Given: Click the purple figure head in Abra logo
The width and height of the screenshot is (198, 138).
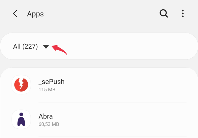Looking at the screenshot, I should [21, 114].
